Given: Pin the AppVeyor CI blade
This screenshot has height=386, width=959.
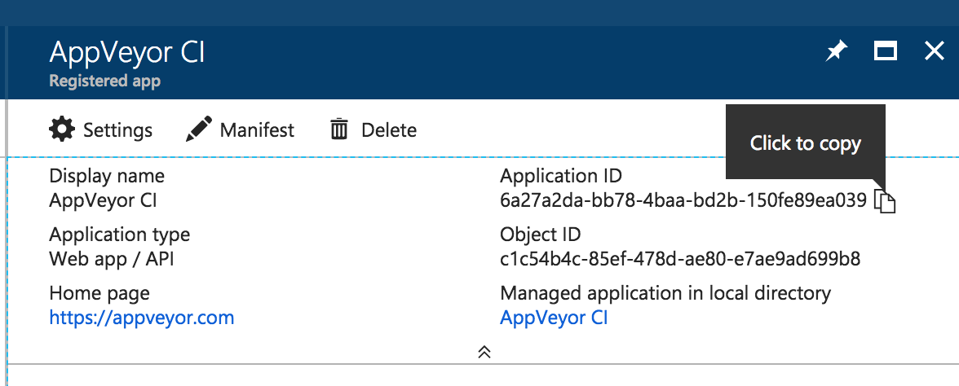Looking at the screenshot, I should click(836, 52).
